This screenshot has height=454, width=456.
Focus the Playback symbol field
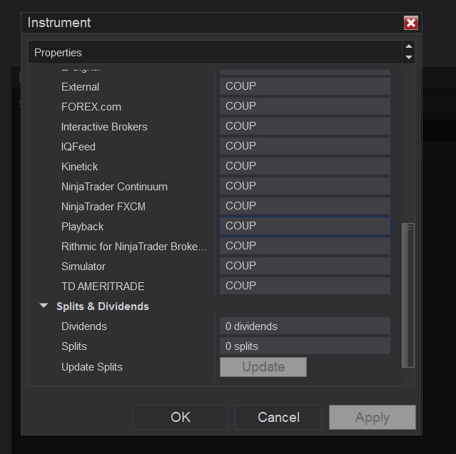coord(305,226)
